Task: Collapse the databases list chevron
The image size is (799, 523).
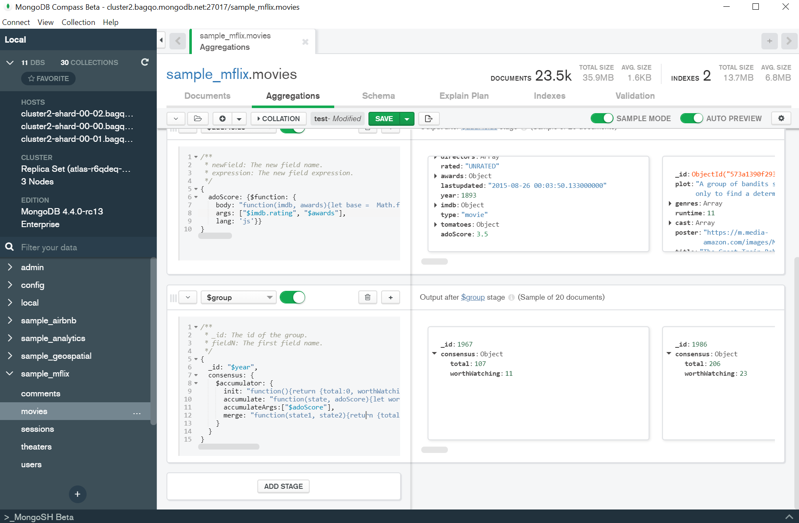Action: (x=10, y=62)
